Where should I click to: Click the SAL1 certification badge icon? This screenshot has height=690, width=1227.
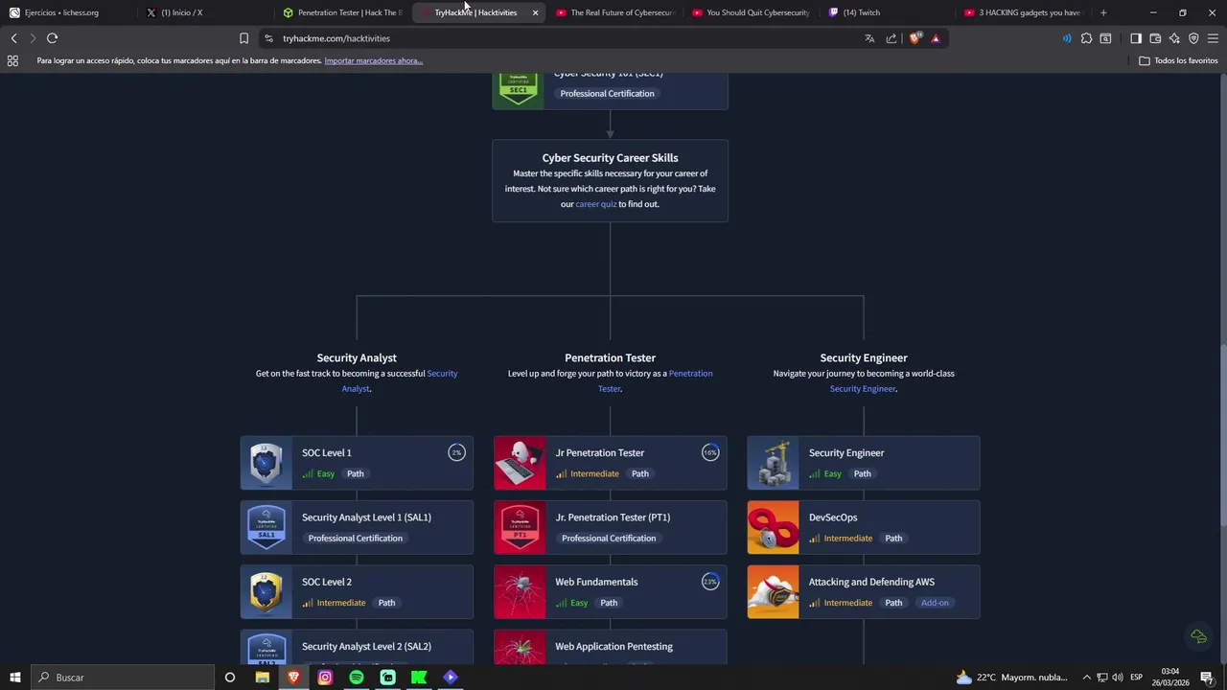266,527
